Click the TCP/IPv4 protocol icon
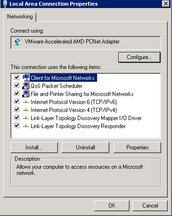Screen dimensions: 172x216 pos(26,110)
